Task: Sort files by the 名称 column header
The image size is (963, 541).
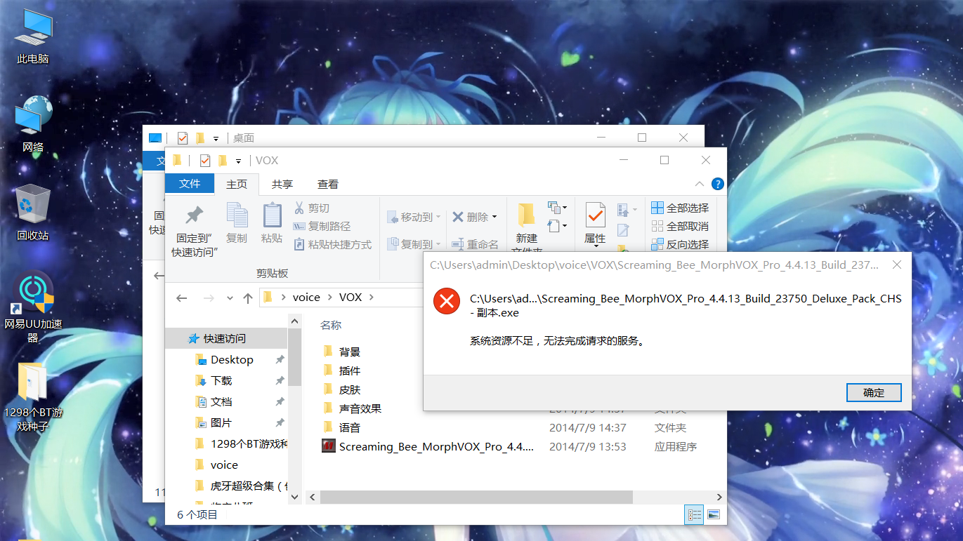Action: coord(331,326)
